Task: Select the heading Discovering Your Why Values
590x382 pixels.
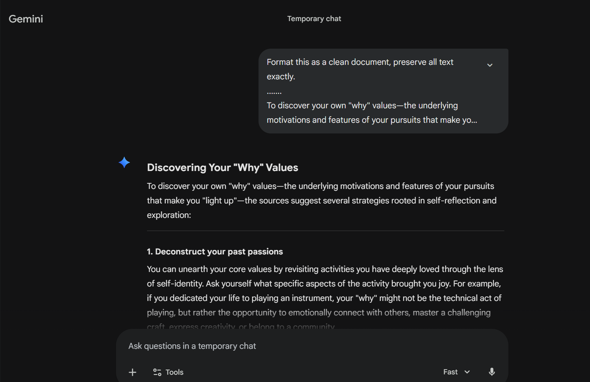Action: pos(222,167)
